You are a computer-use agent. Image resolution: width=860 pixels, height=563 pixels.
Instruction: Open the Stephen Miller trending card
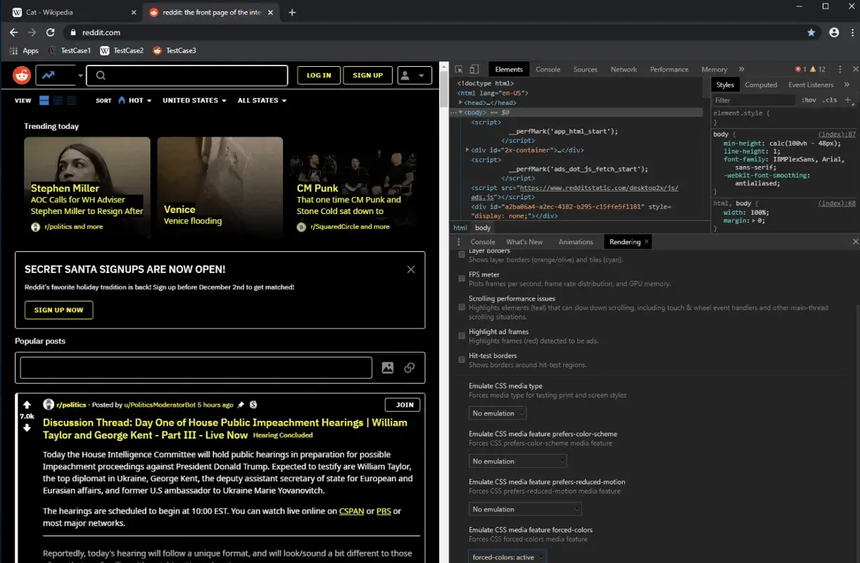tap(87, 187)
